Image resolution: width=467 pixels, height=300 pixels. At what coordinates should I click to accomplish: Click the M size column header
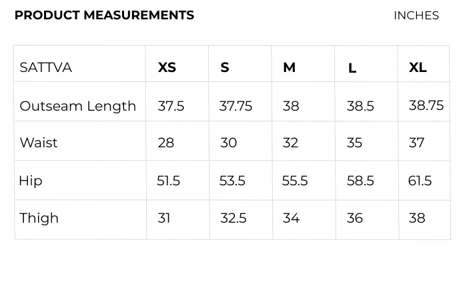coord(289,67)
